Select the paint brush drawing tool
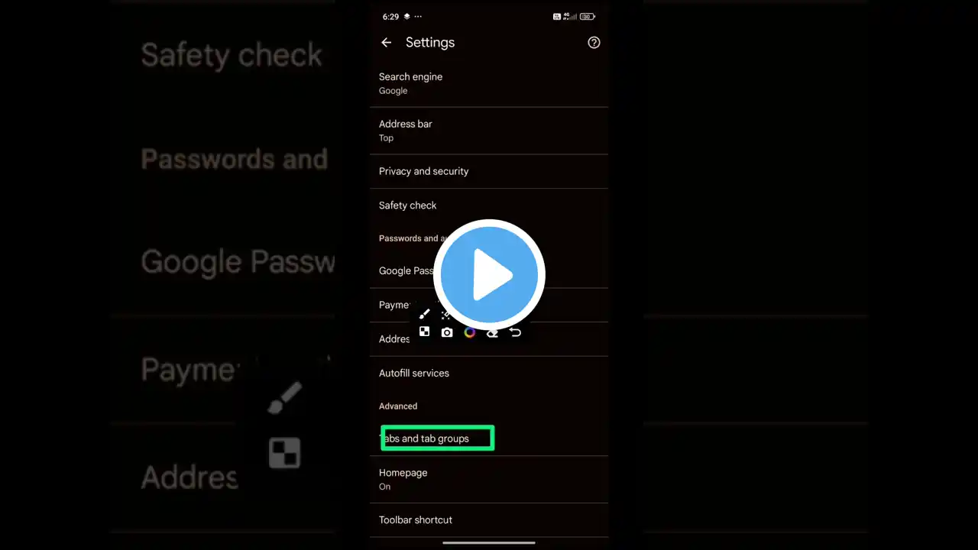The image size is (978, 550). (x=425, y=314)
